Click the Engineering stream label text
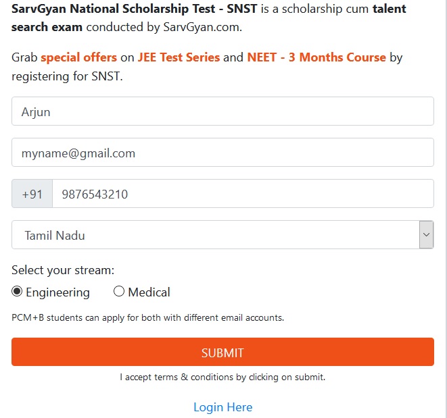This screenshot has width=447, height=418. click(57, 292)
